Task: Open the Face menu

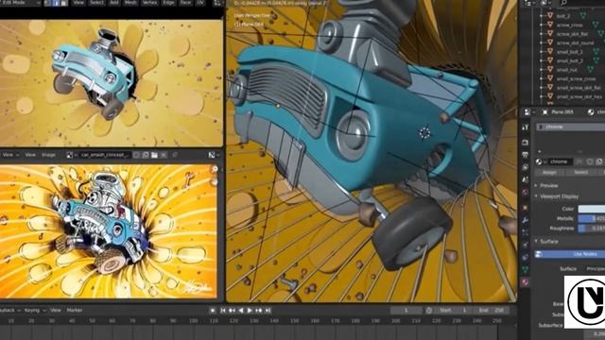Action: point(185,3)
